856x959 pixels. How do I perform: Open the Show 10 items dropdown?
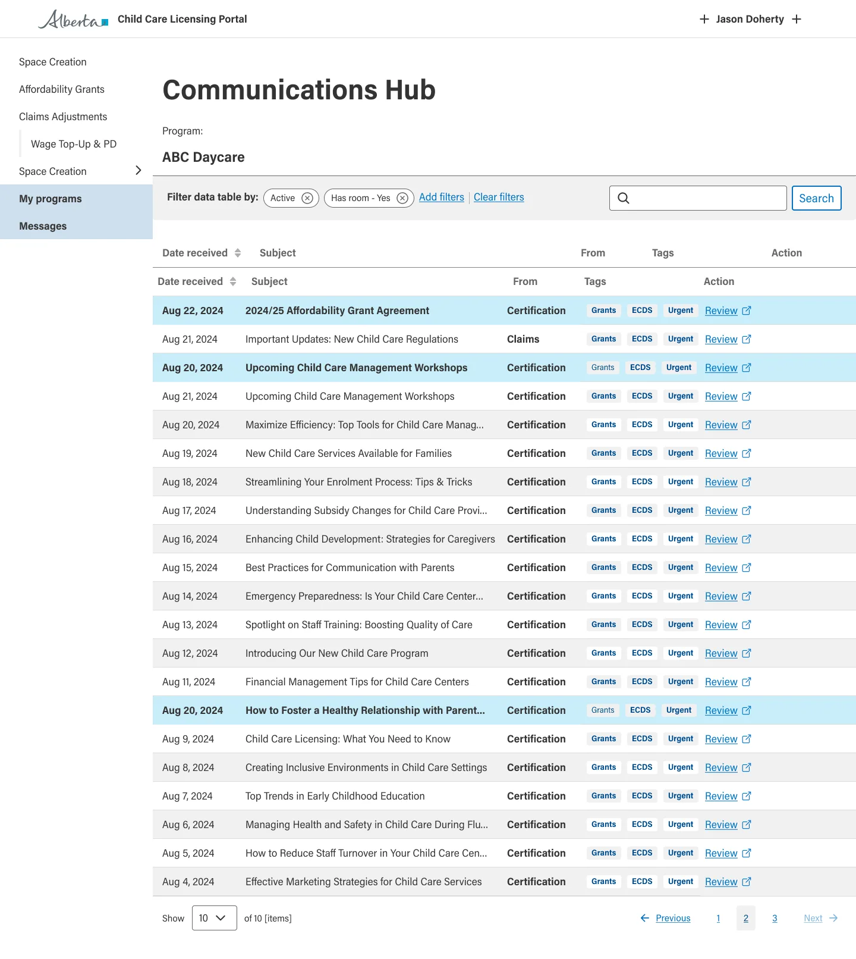[x=215, y=918]
